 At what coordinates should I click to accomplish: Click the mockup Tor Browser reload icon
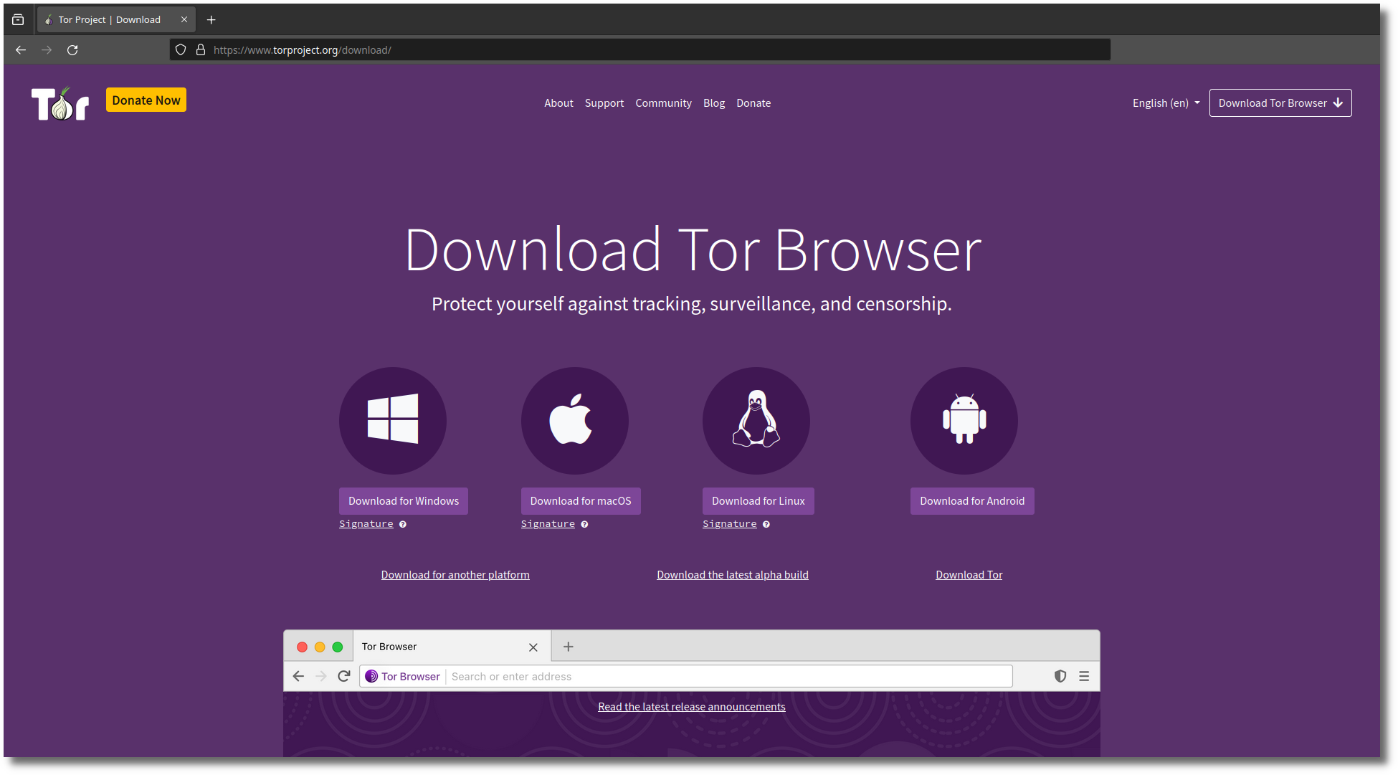click(344, 676)
